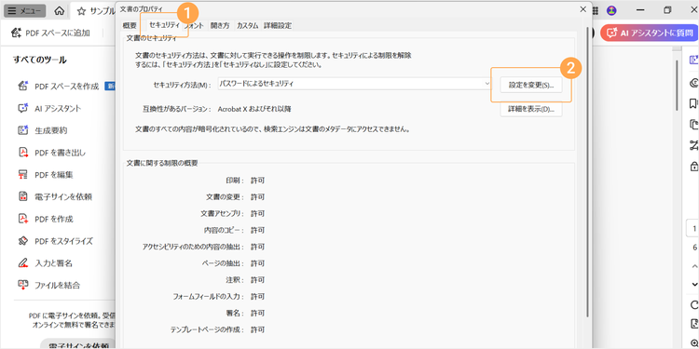Open page thumbnails icon in right rail
The width and height of the screenshot is (699, 349).
pyautogui.click(x=693, y=125)
